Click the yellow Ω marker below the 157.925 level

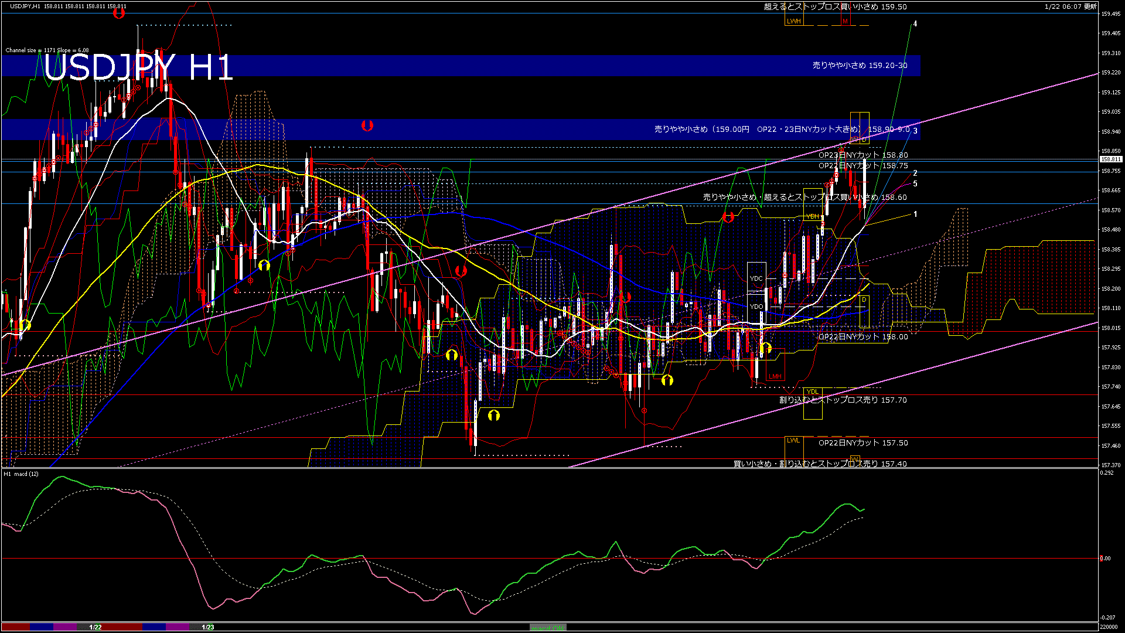pos(451,354)
